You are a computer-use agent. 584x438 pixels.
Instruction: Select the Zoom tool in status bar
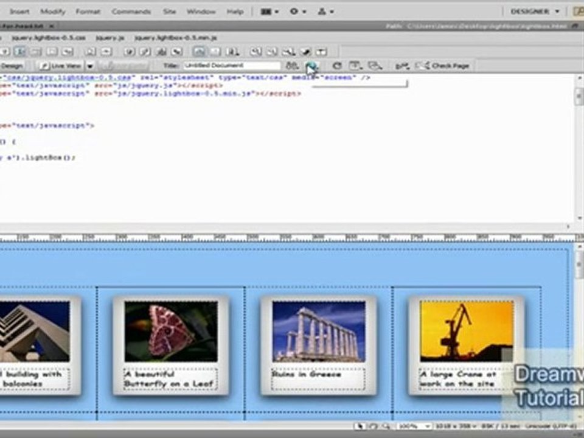tap(386, 426)
